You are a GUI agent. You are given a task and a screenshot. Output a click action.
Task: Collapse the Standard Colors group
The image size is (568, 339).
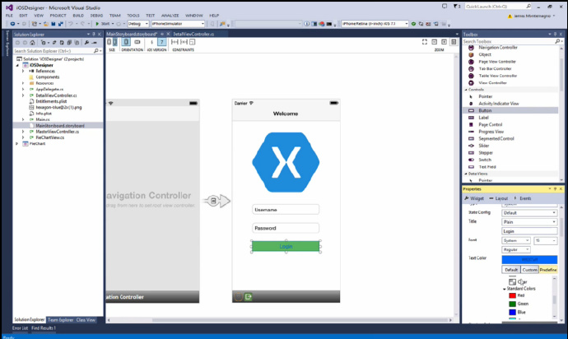click(x=505, y=289)
